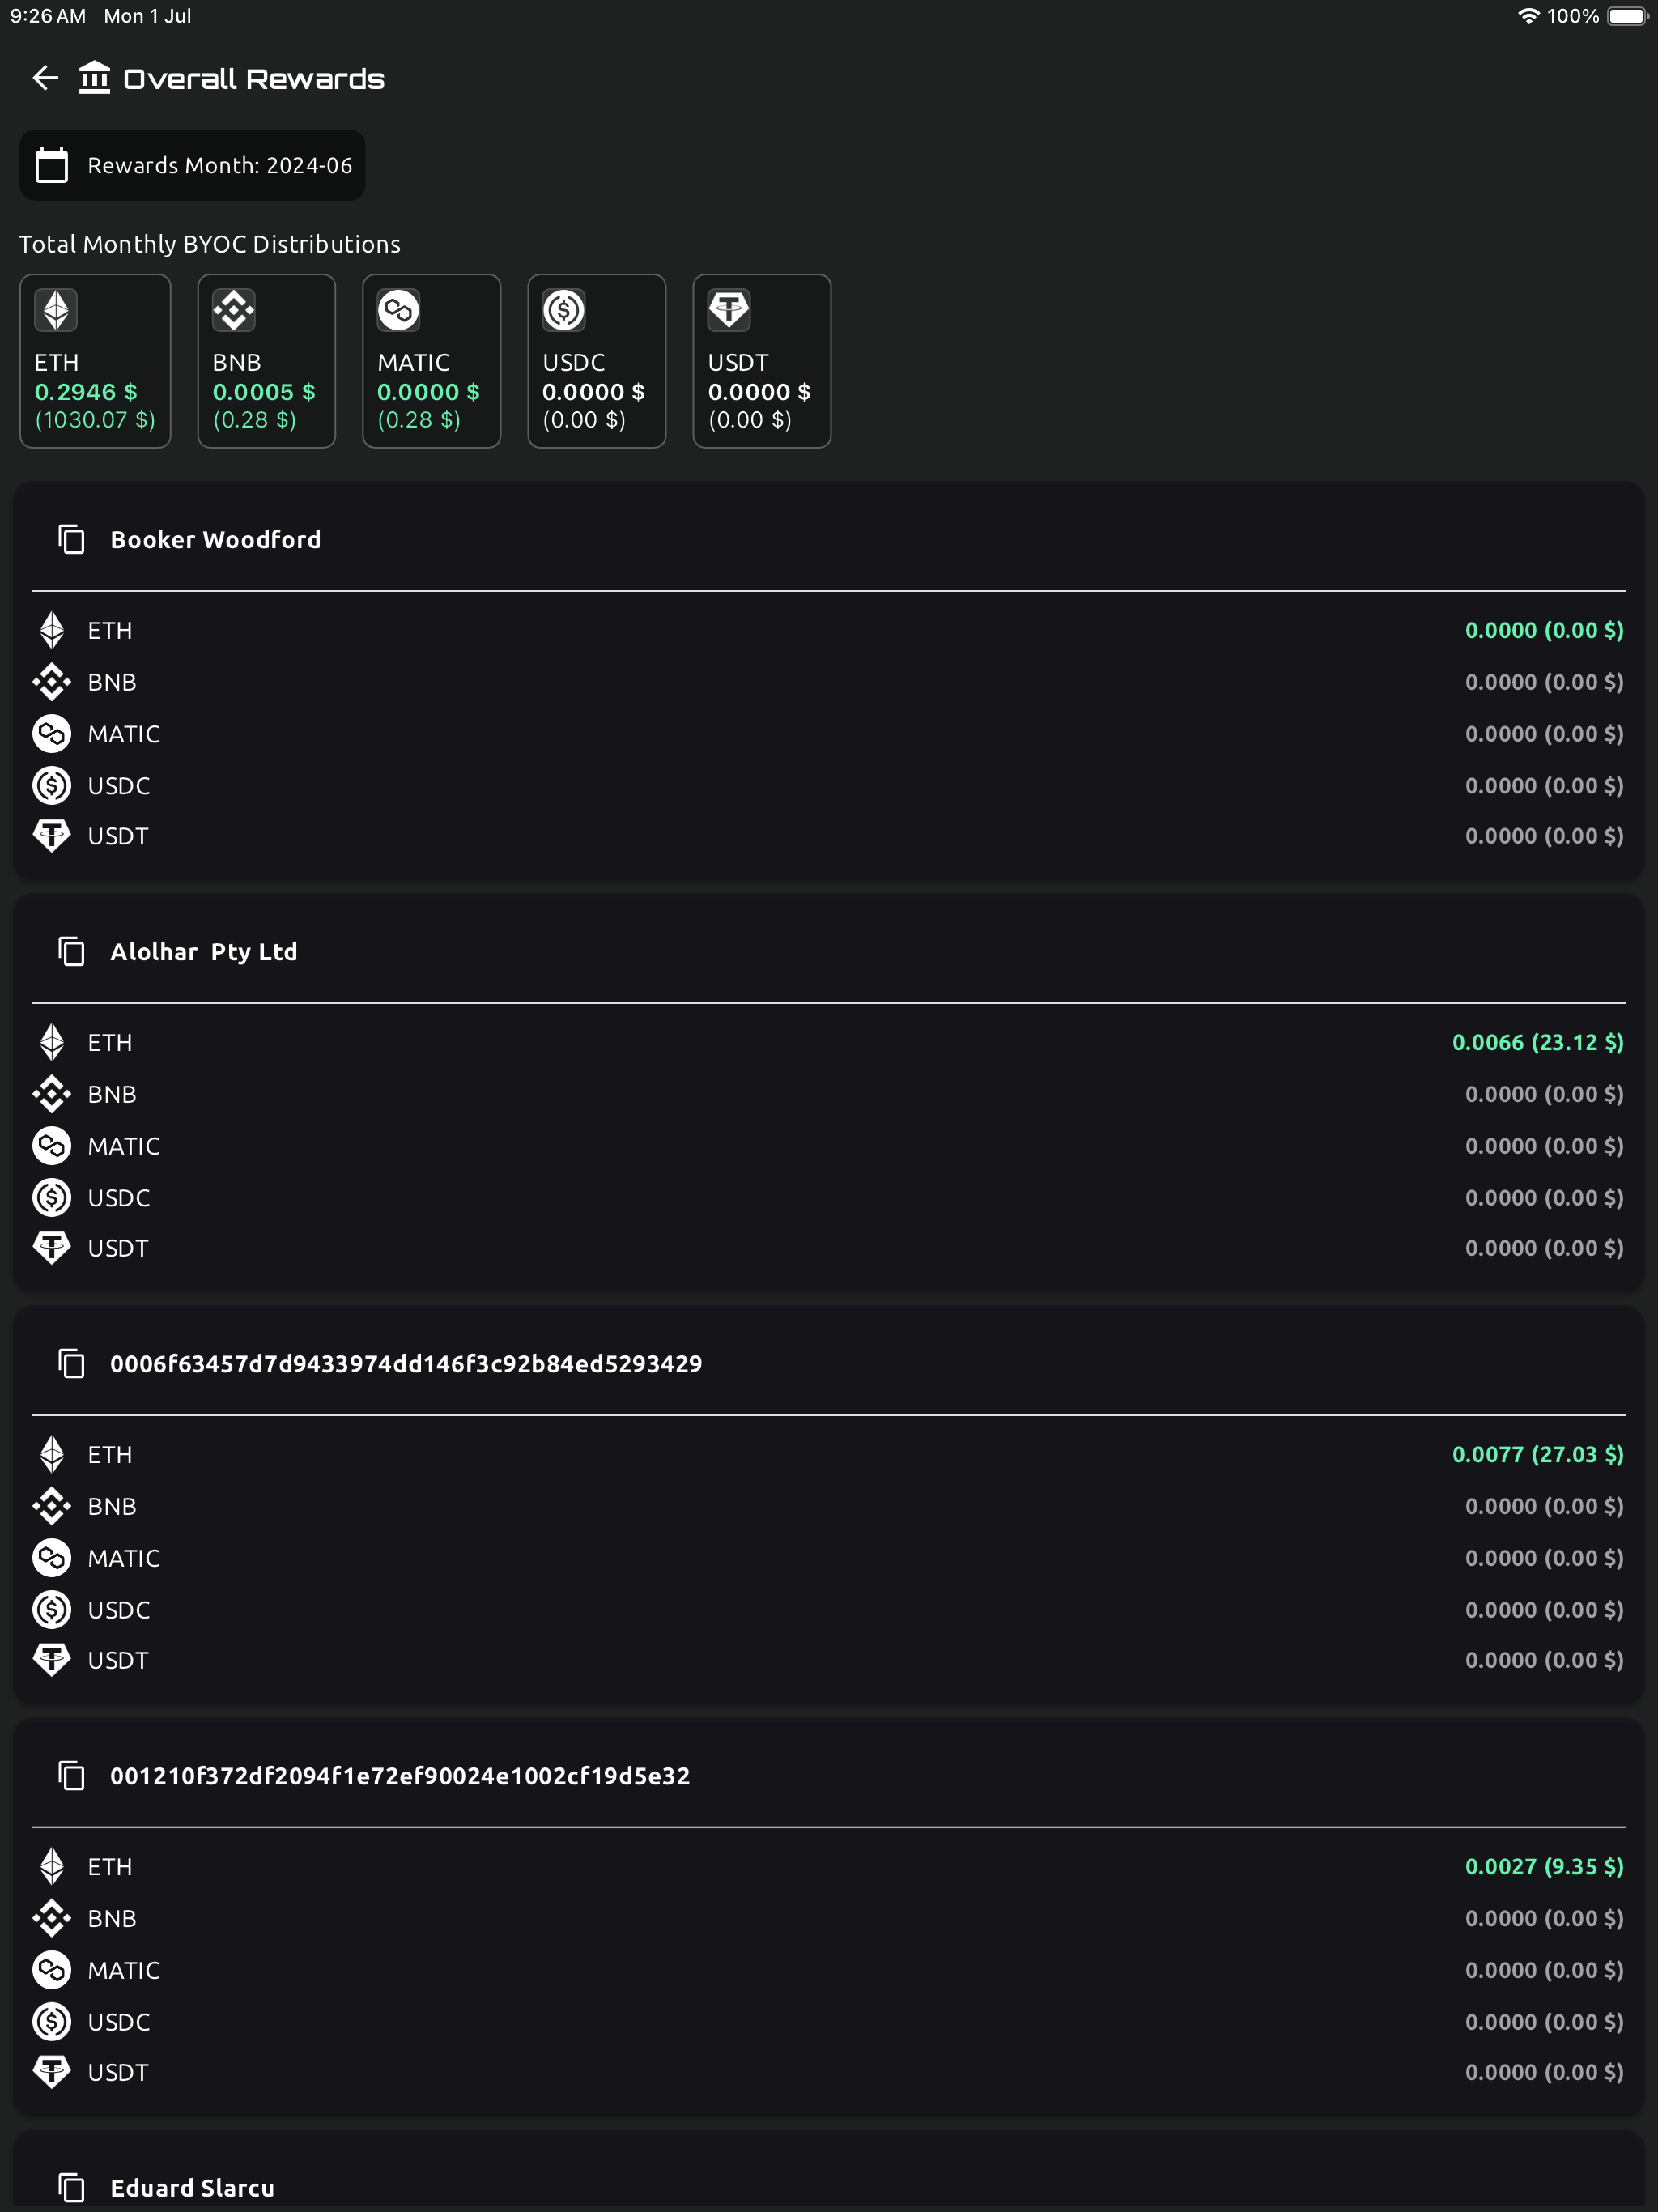1658x2212 pixels.
Task: Click USDT icon in the 001210f3 address card
Action: [52, 2071]
